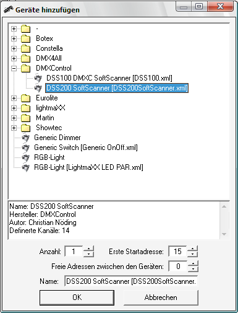The image size is (238, 313).
Task: Select the Eurolite folder label
Action: point(47,98)
